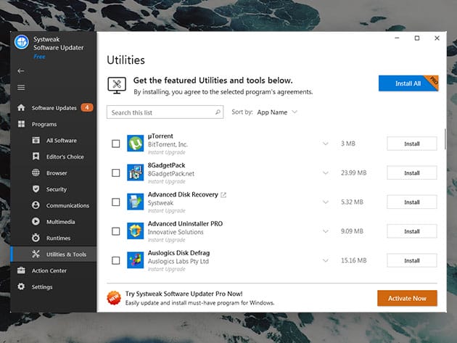
Task: Click the orange NEW badge icon
Action: (114, 298)
